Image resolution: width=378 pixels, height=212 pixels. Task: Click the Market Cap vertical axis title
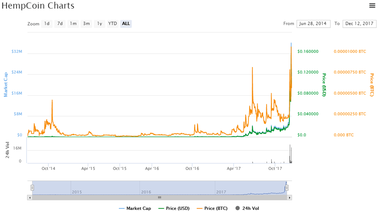6,85
